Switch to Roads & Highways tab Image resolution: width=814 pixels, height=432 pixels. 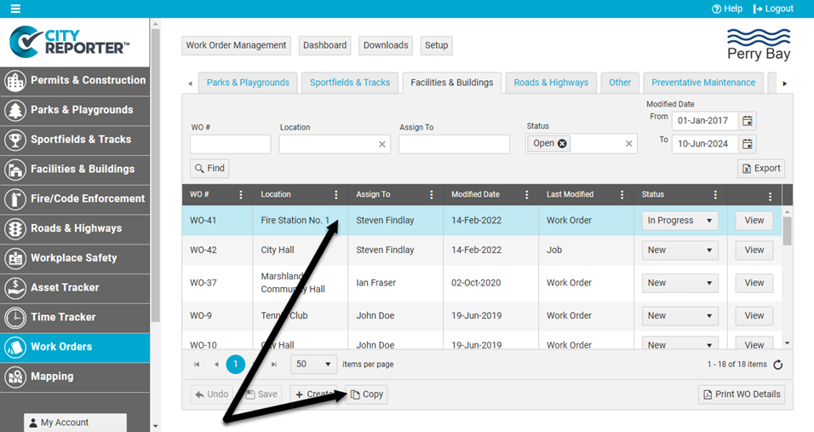tap(551, 83)
